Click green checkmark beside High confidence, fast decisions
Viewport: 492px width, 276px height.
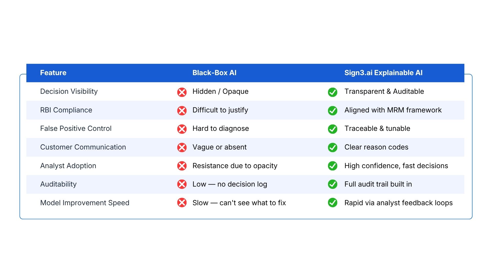click(333, 166)
